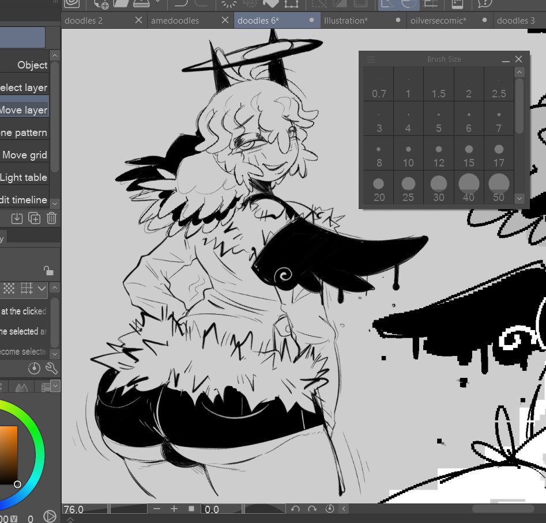Select brush size 25 preset

tap(408, 188)
